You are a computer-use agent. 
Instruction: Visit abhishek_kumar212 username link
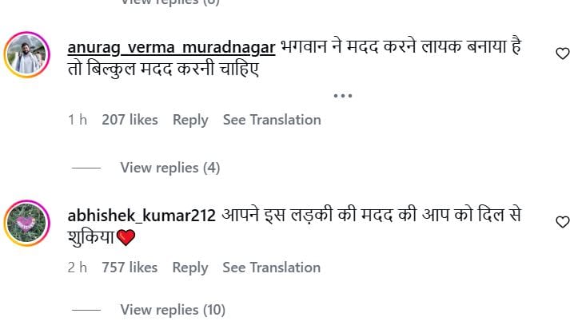142,216
